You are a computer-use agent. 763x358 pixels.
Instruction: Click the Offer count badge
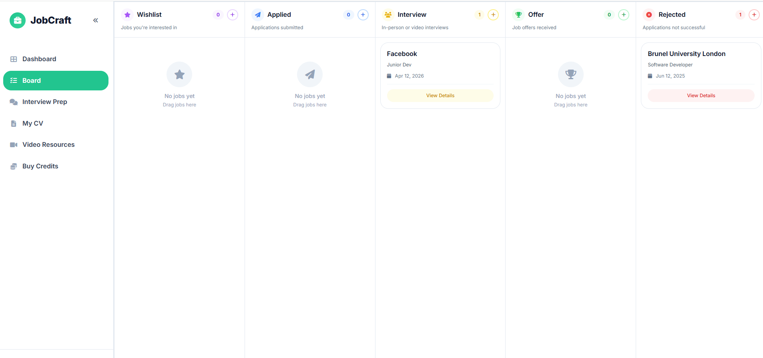click(609, 15)
